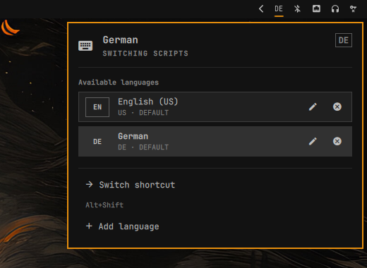
Task: Click the EN badge in the English row
Action: tap(97, 107)
